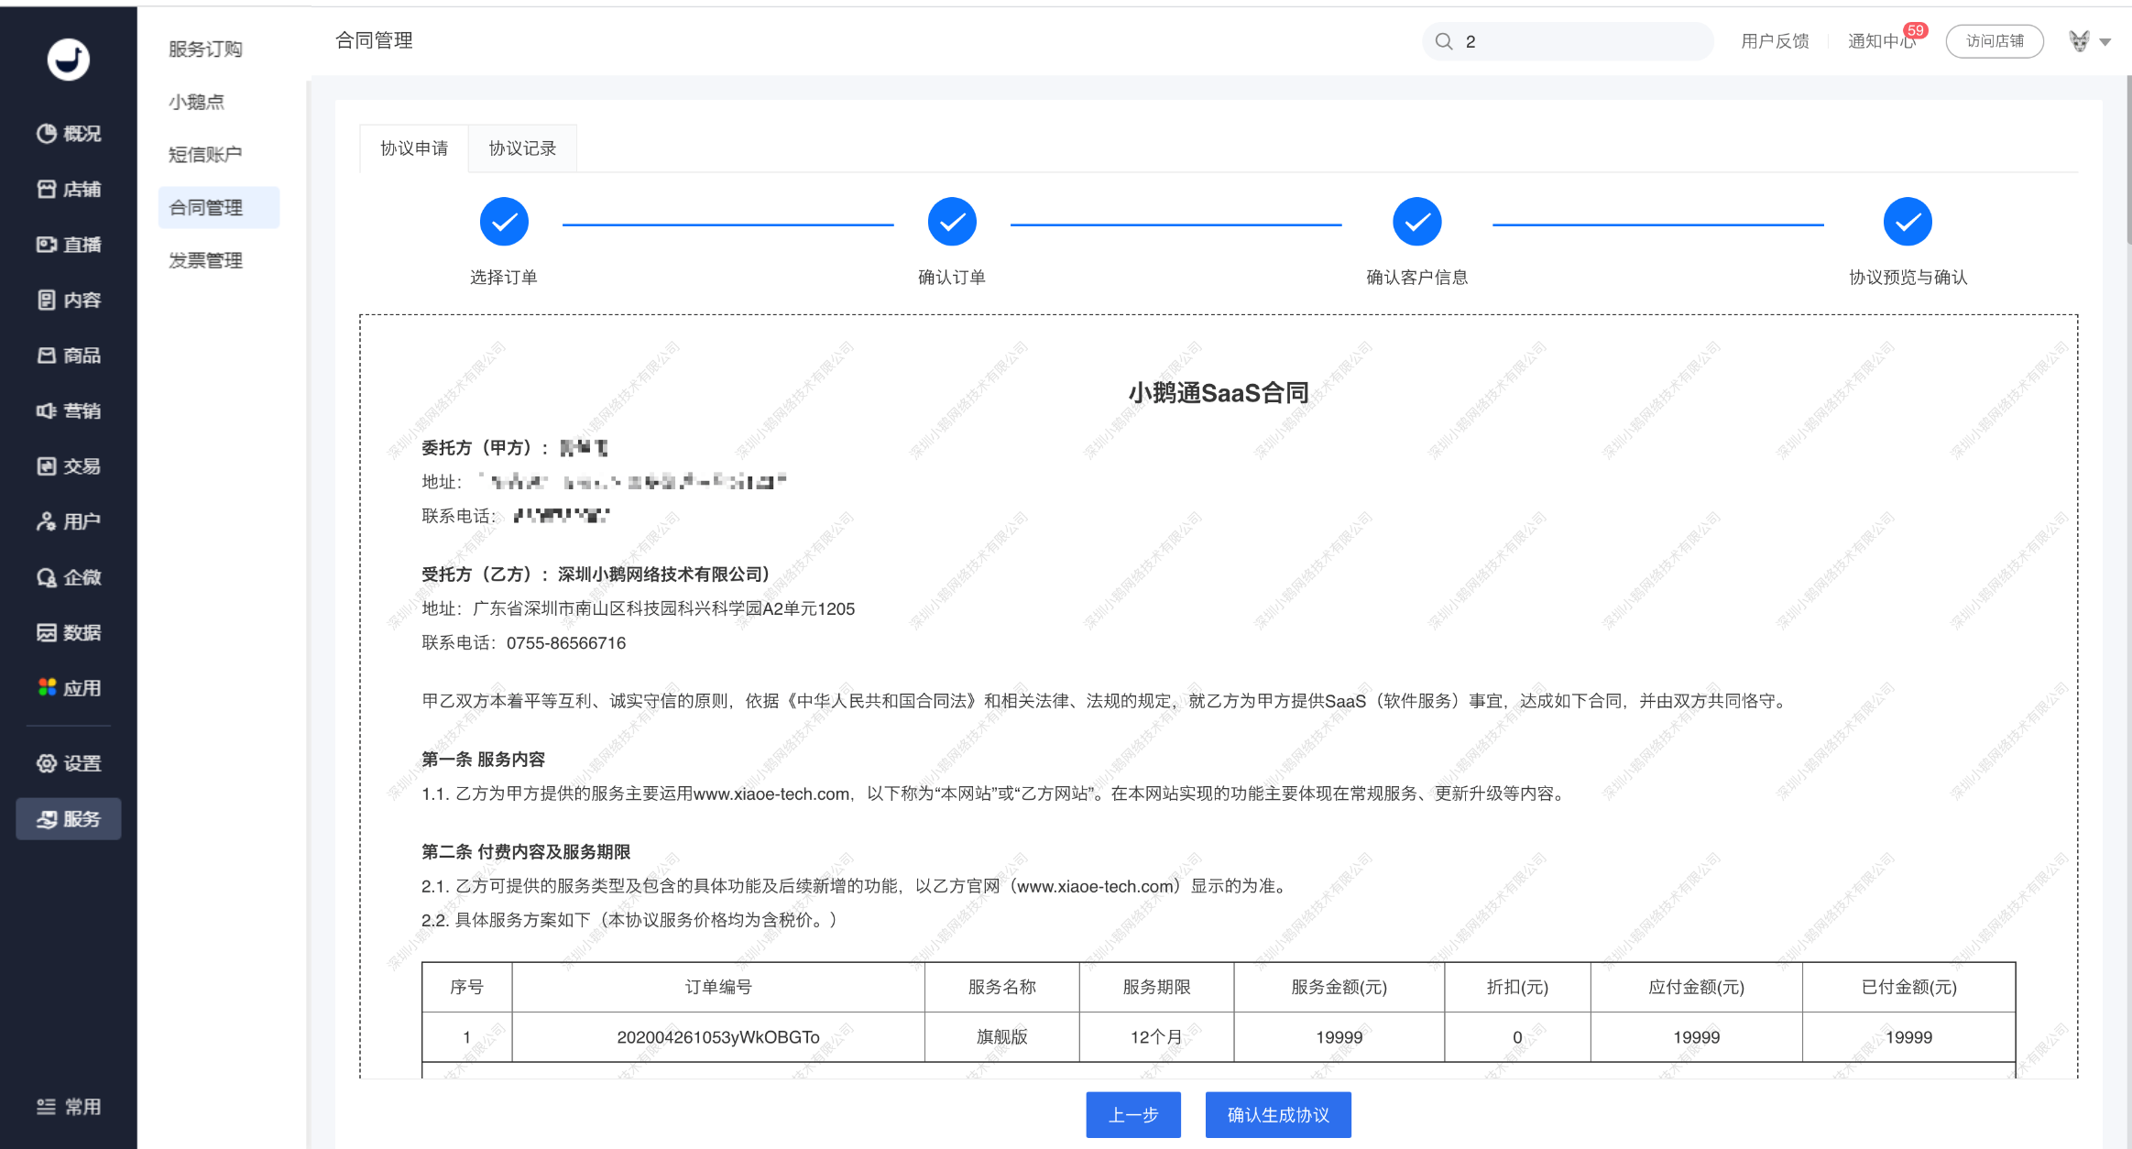Open the 商品 products section
The image size is (2132, 1149).
pos(69,356)
